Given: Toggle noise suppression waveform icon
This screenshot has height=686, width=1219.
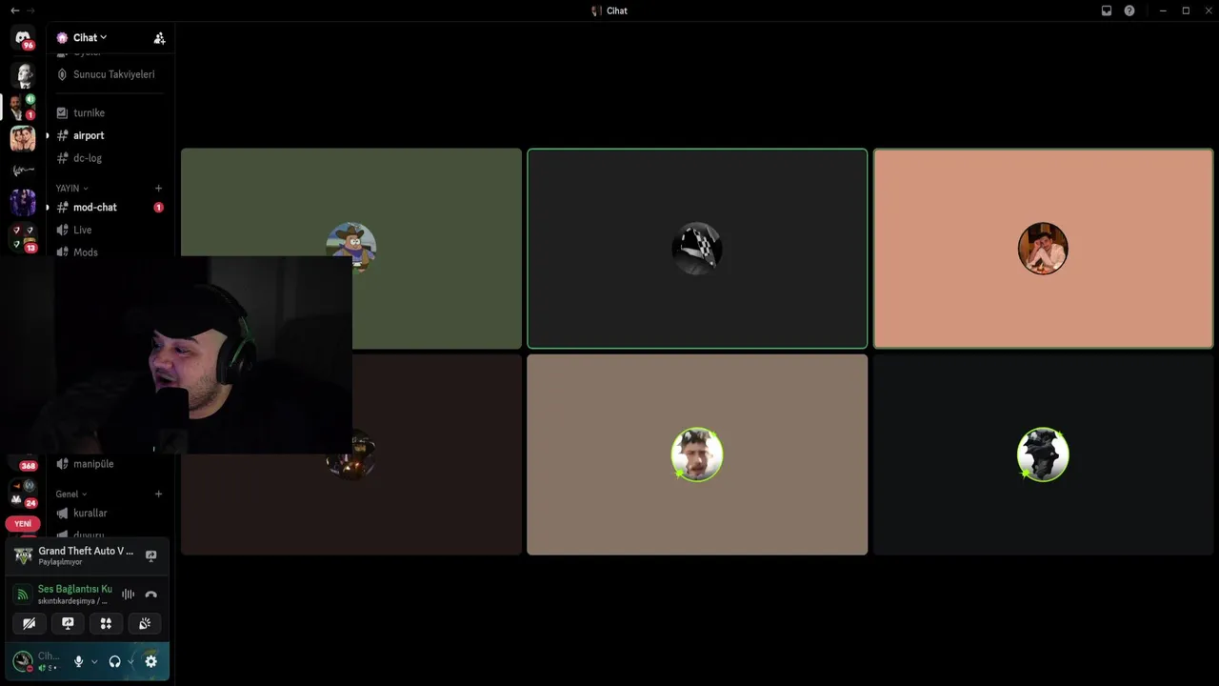Looking at the screenshot, I should point(128,595).
